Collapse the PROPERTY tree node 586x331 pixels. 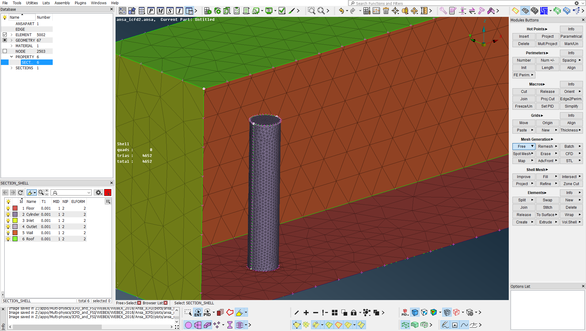click(12, 57)
